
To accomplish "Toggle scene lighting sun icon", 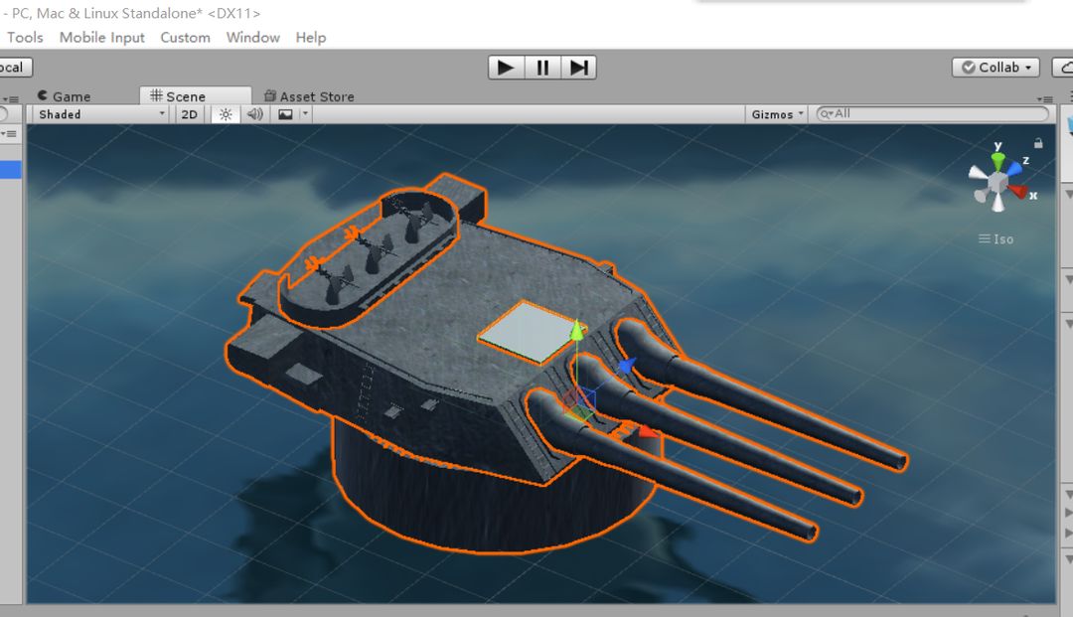I will pos(226,114).
